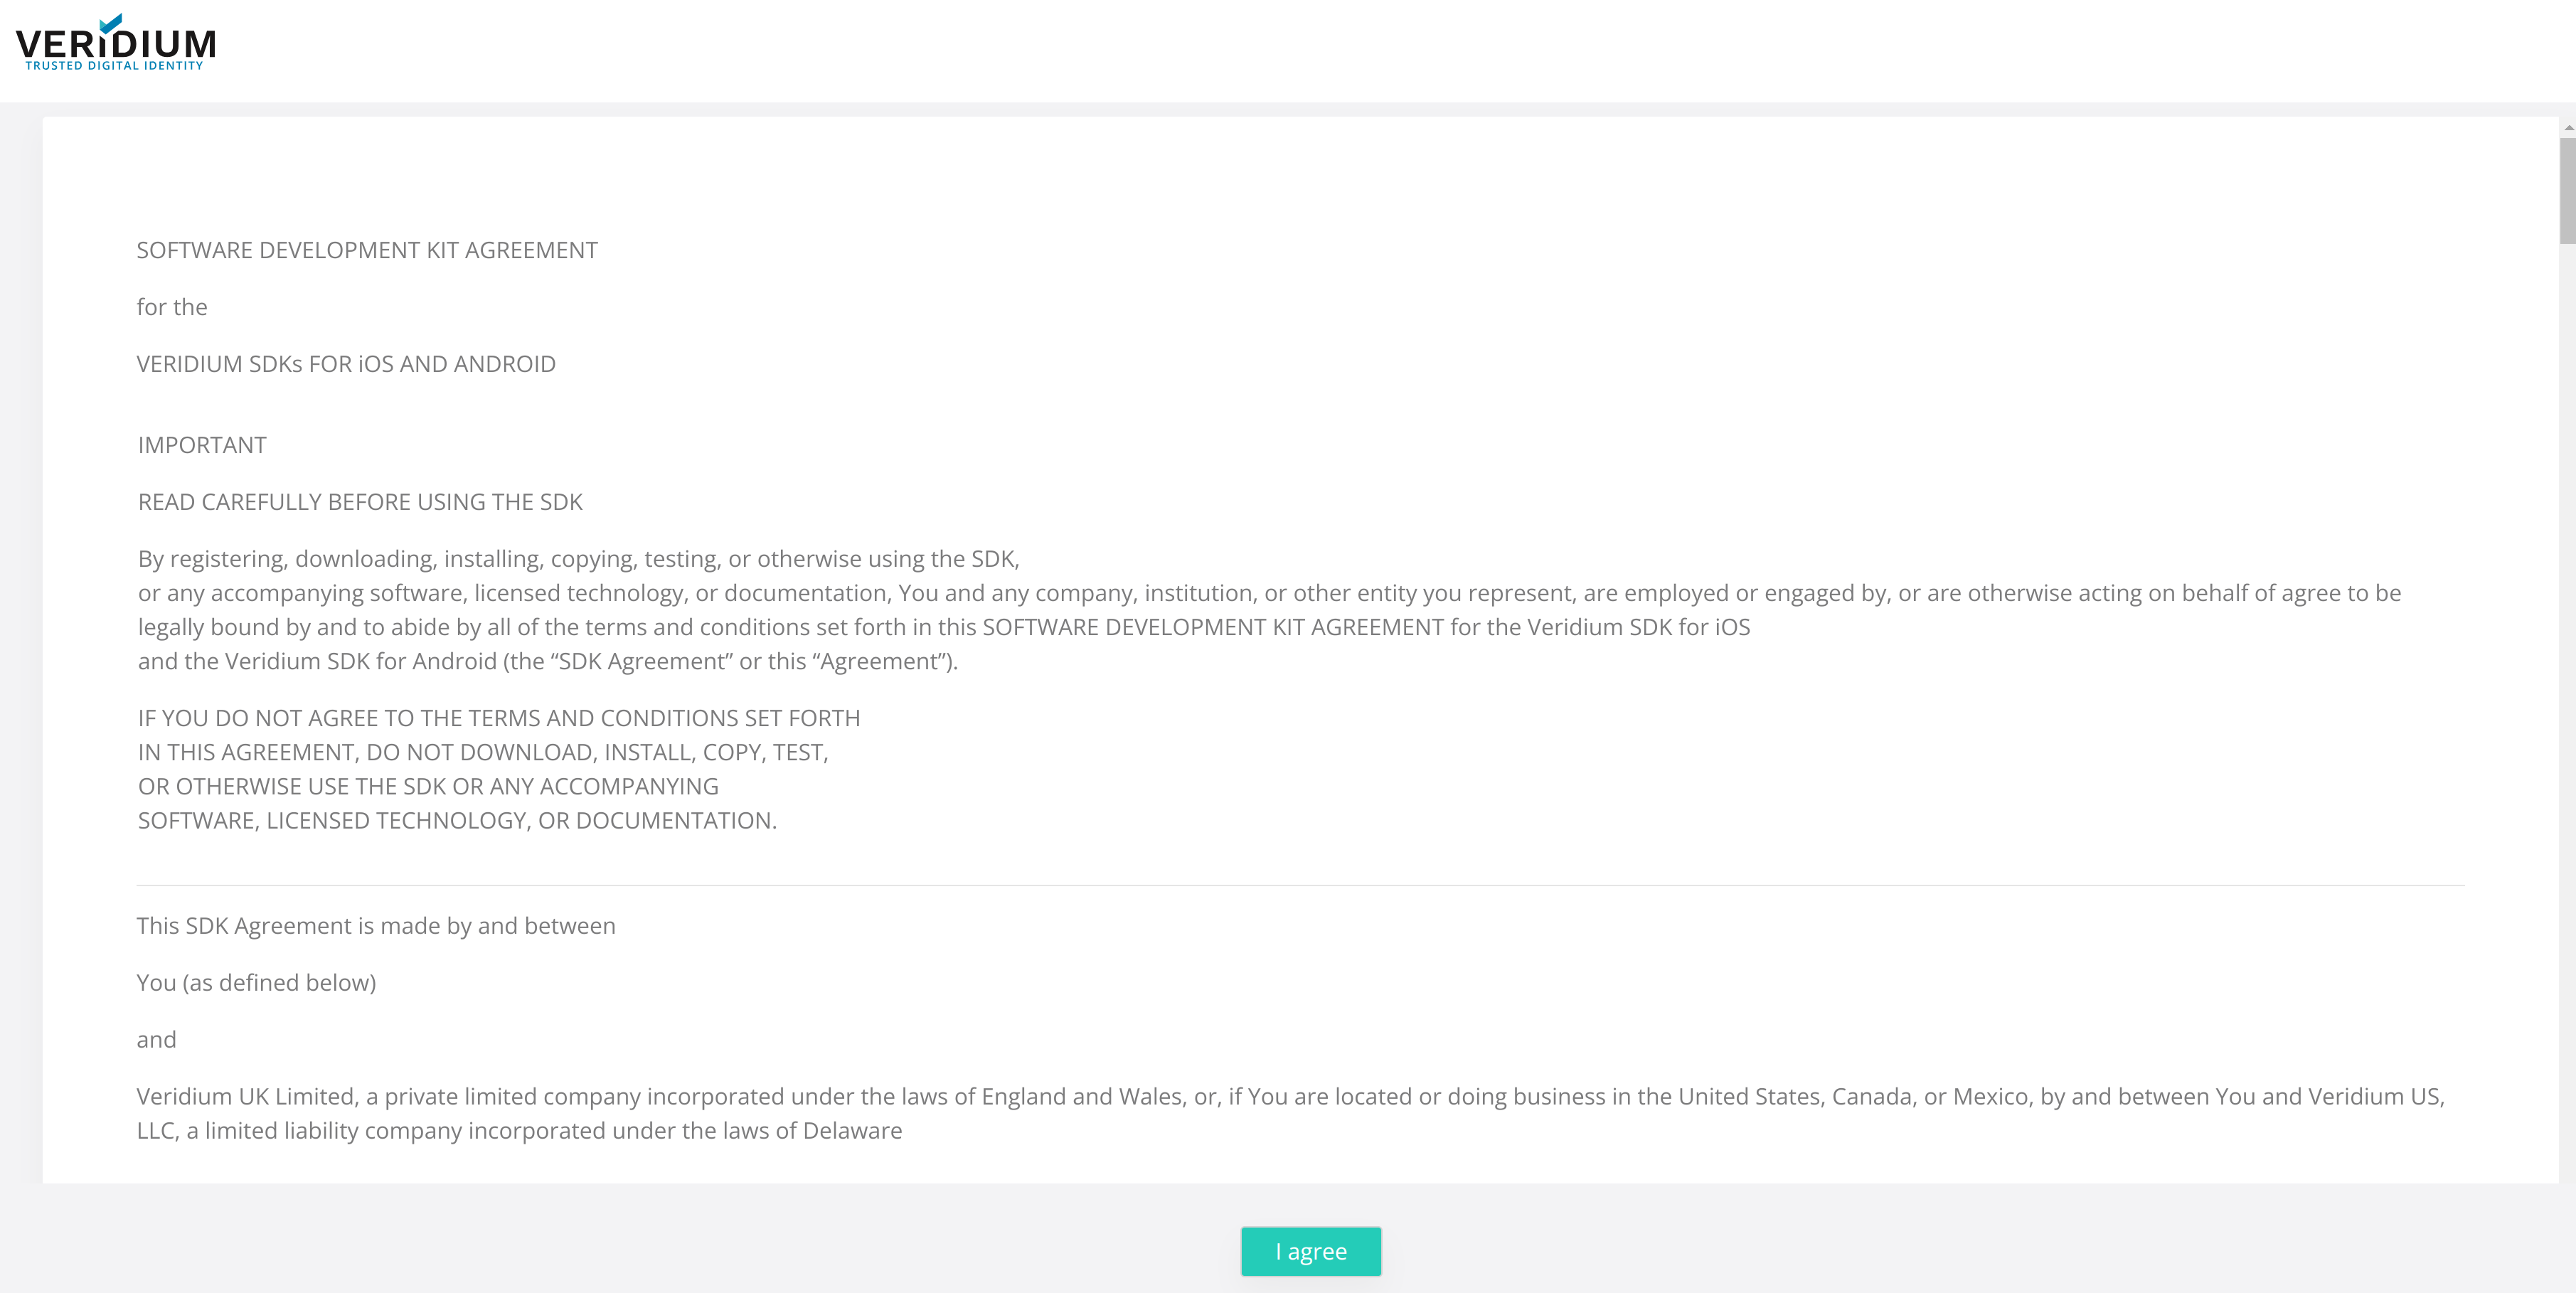The height and width of the screenshot is (1293, 2576).
Task: Click the "Veridium UK Limited" paragraph
Action: (1290, 1097)
